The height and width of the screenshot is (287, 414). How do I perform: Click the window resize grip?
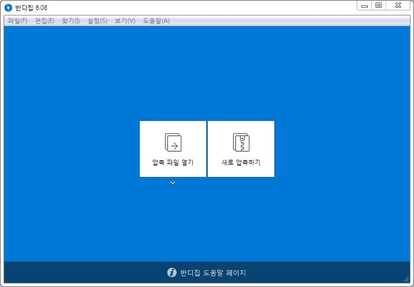click(406, 279)
